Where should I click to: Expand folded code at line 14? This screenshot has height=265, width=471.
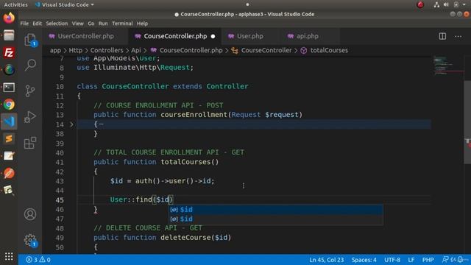click(71, 124)
